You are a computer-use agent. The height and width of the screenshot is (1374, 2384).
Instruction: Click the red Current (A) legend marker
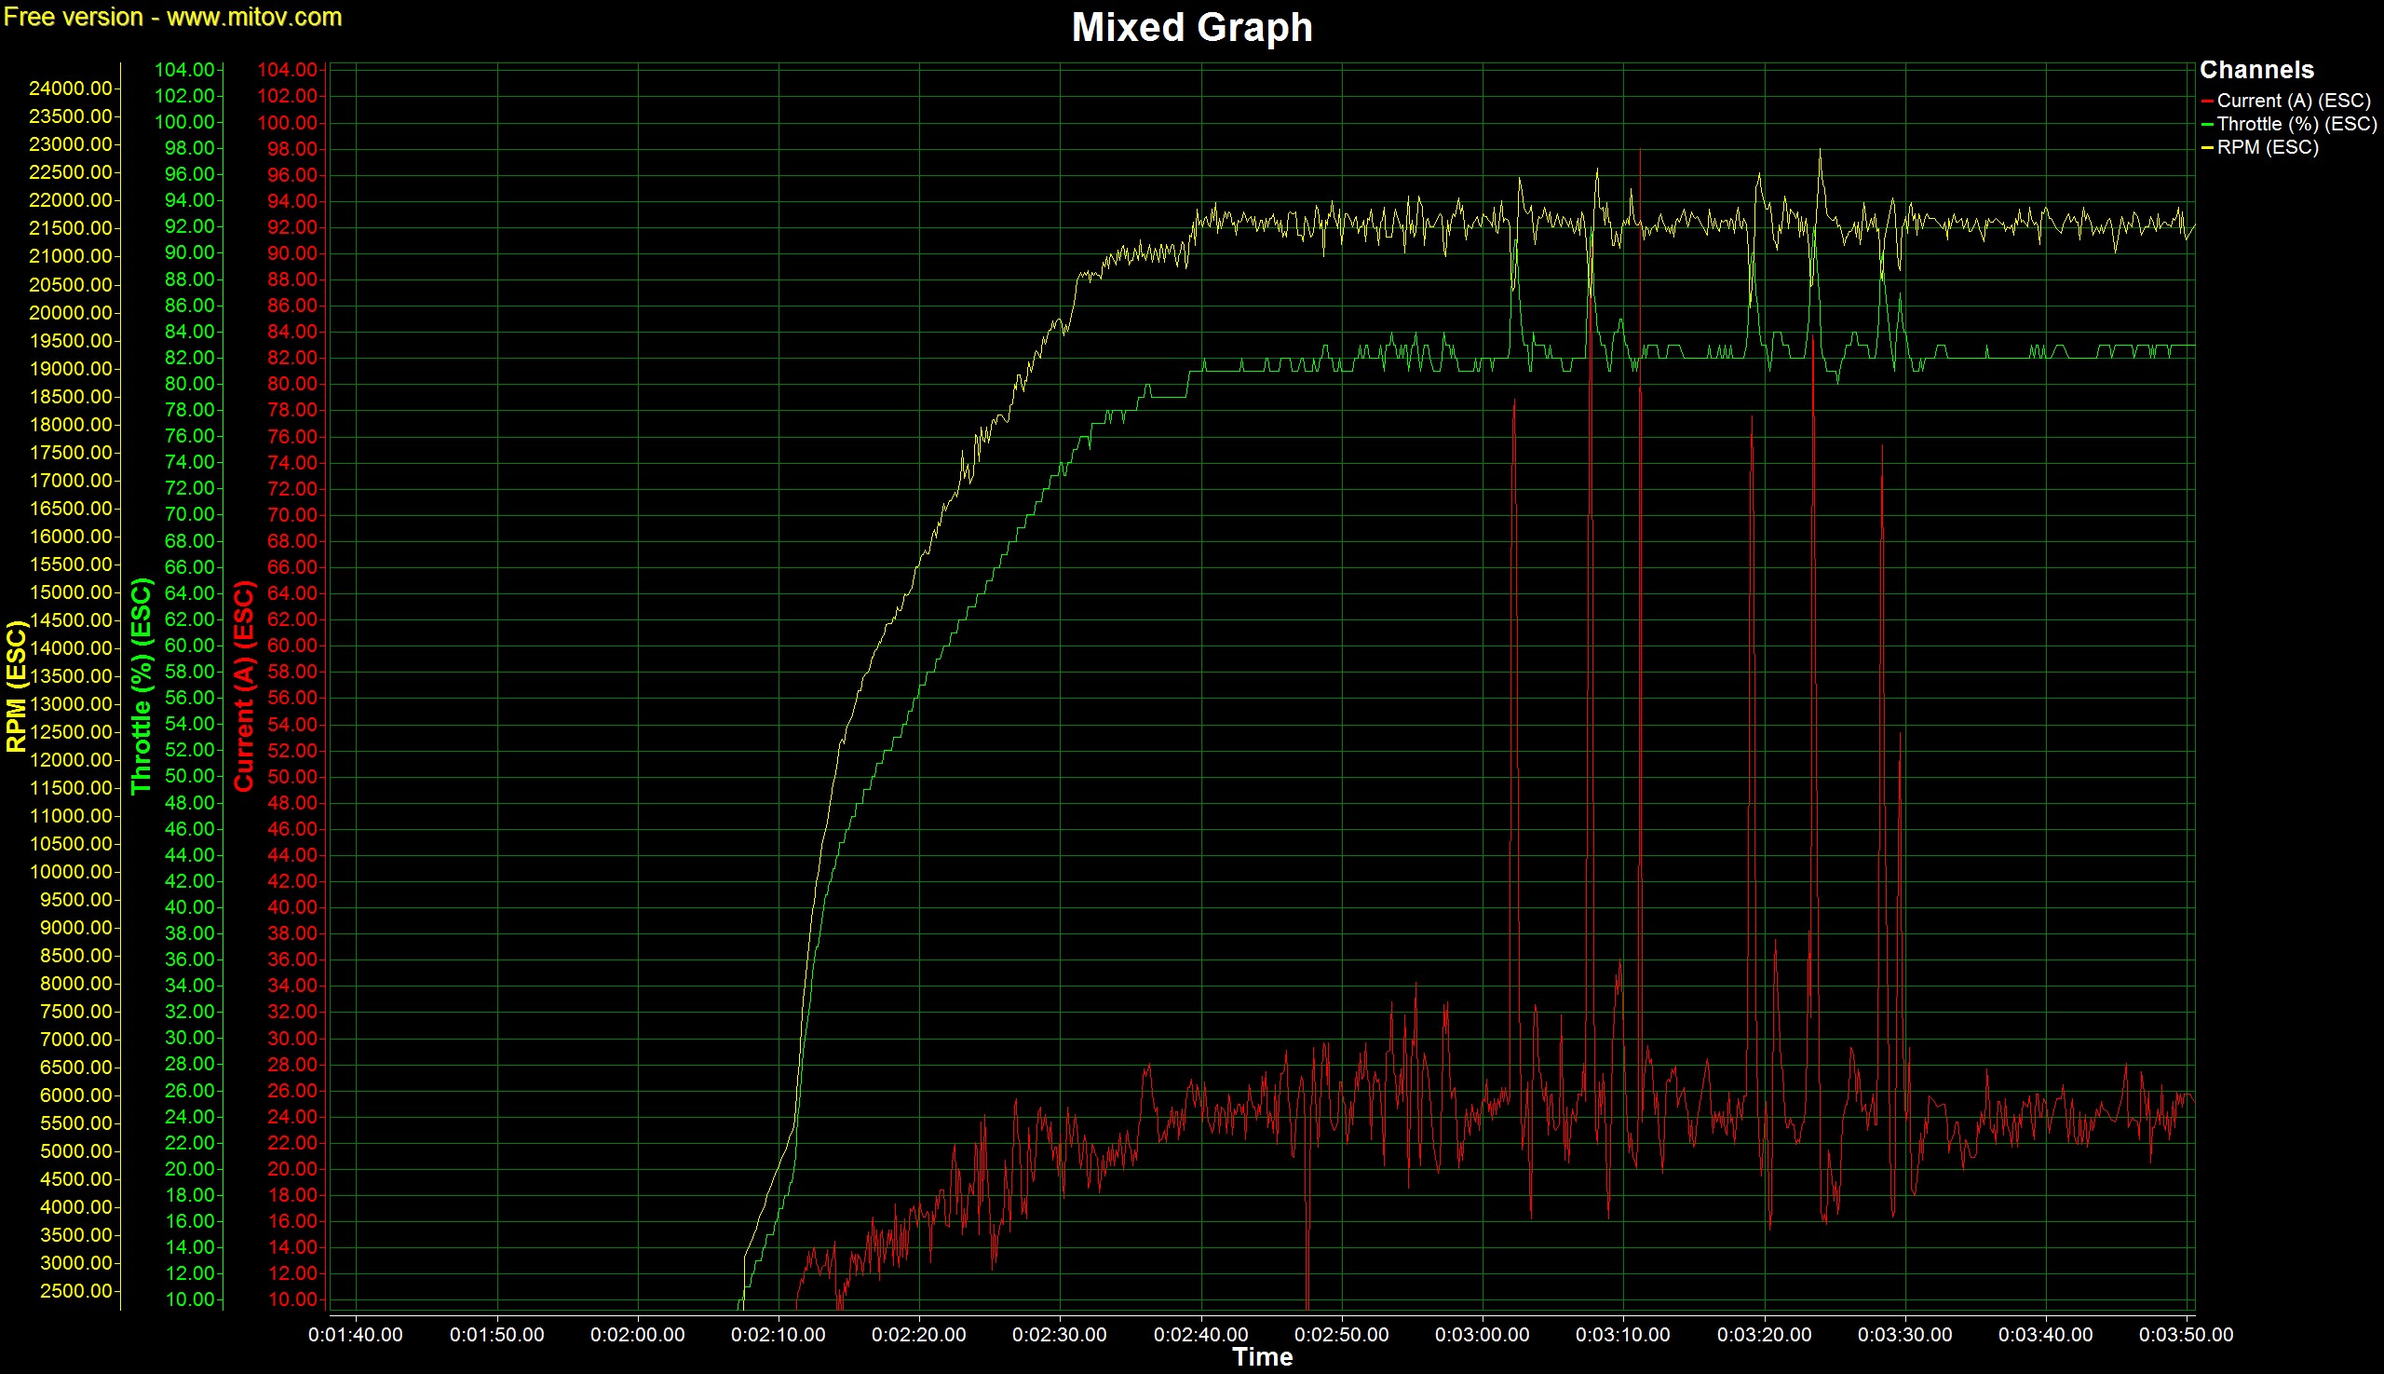point(2207,101)
